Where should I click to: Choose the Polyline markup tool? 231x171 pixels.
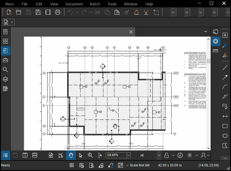click(225, 97)
